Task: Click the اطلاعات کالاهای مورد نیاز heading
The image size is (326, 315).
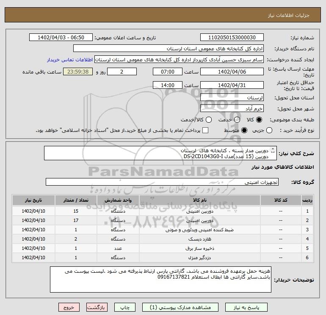Action: pos(283,167)
